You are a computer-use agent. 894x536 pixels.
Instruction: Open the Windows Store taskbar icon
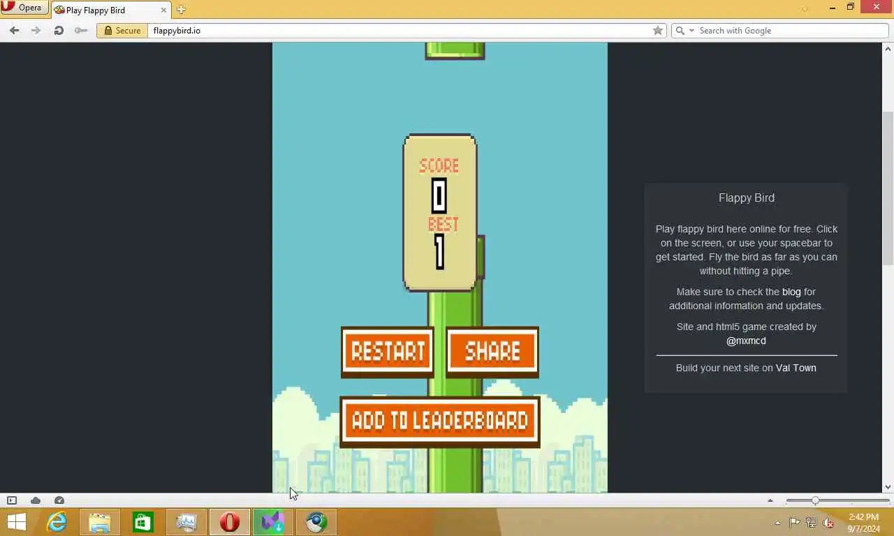point(143,522)
